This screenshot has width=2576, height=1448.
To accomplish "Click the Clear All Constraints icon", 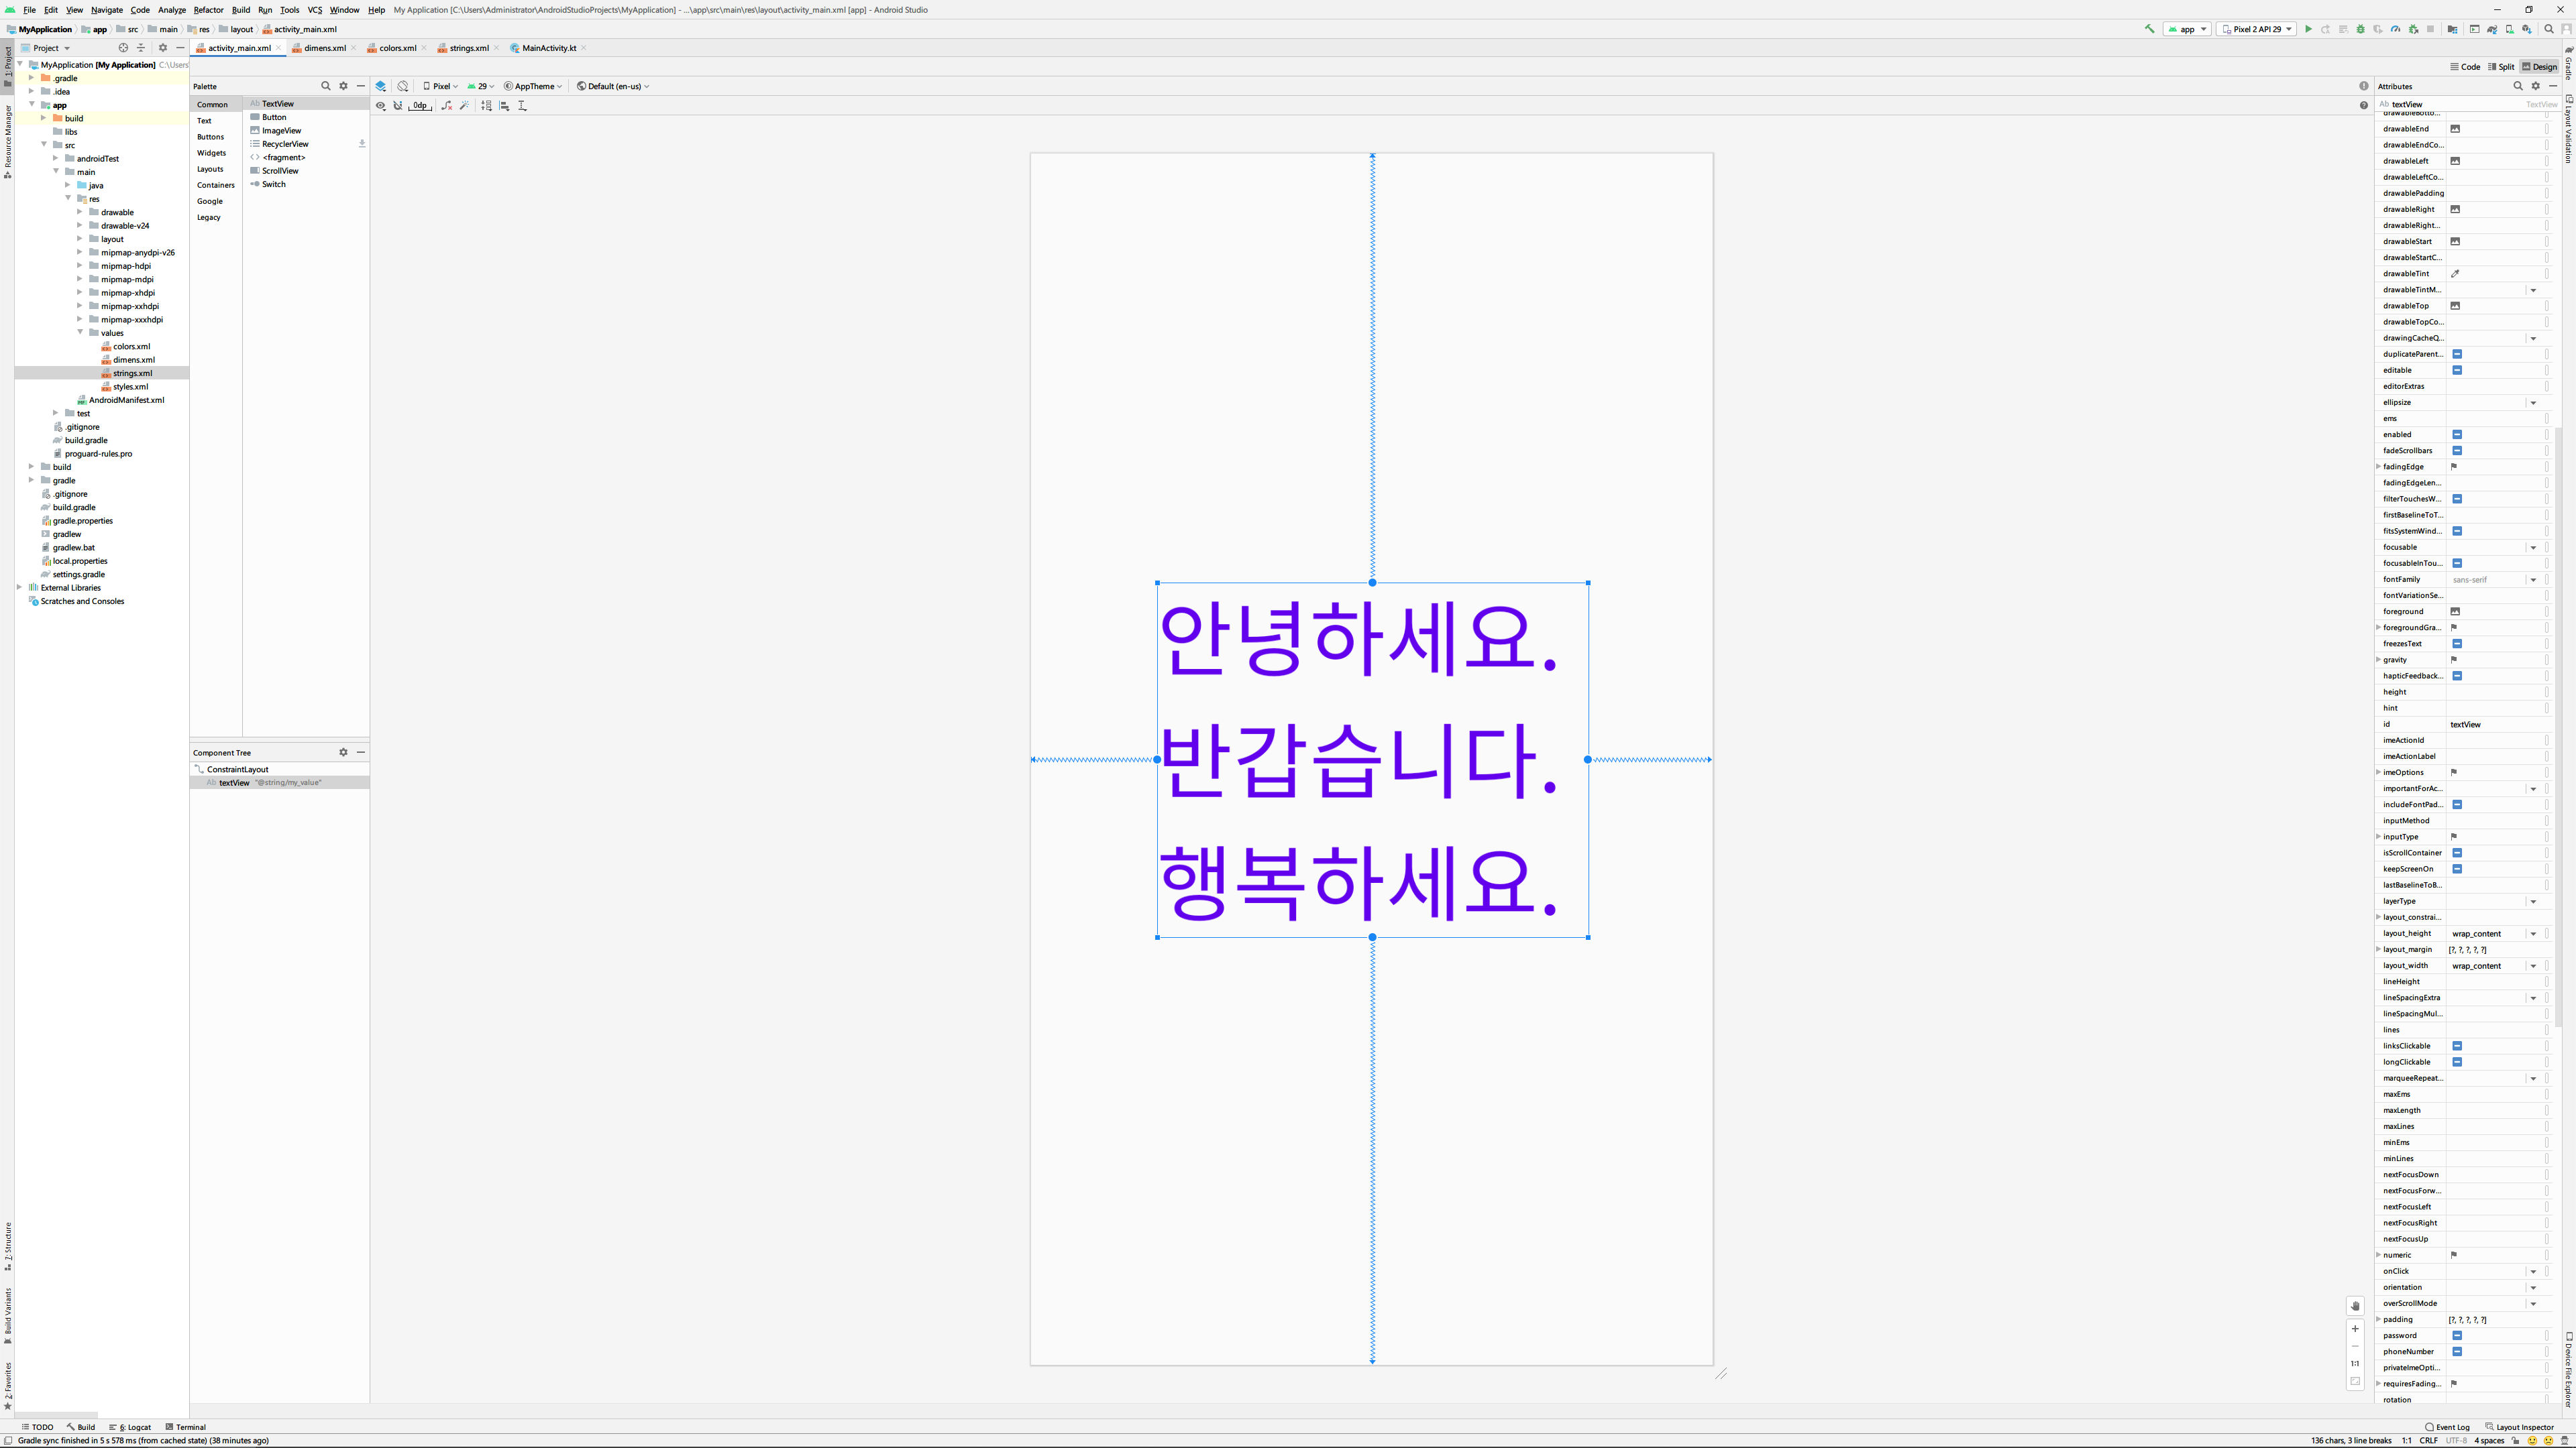I will click(x=447, y=106).
